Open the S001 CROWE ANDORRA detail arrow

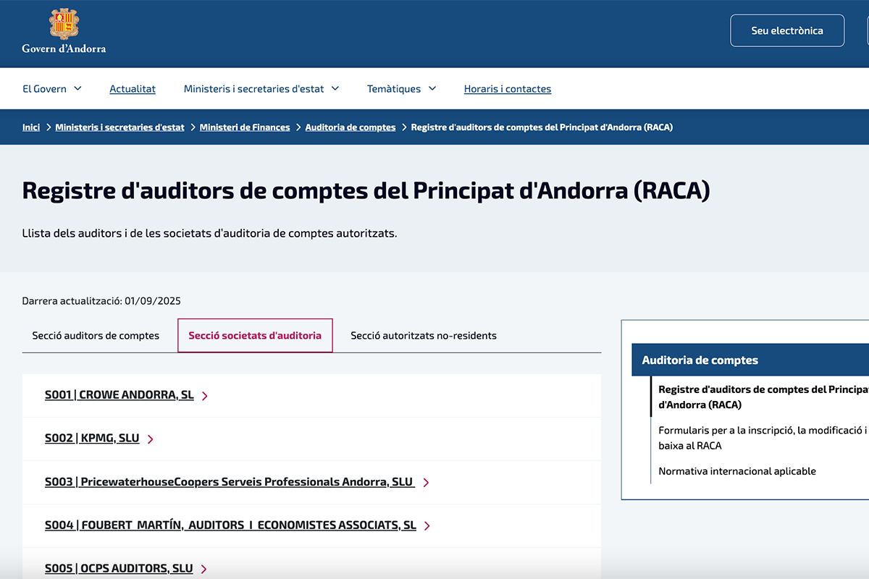pos(205,395)
